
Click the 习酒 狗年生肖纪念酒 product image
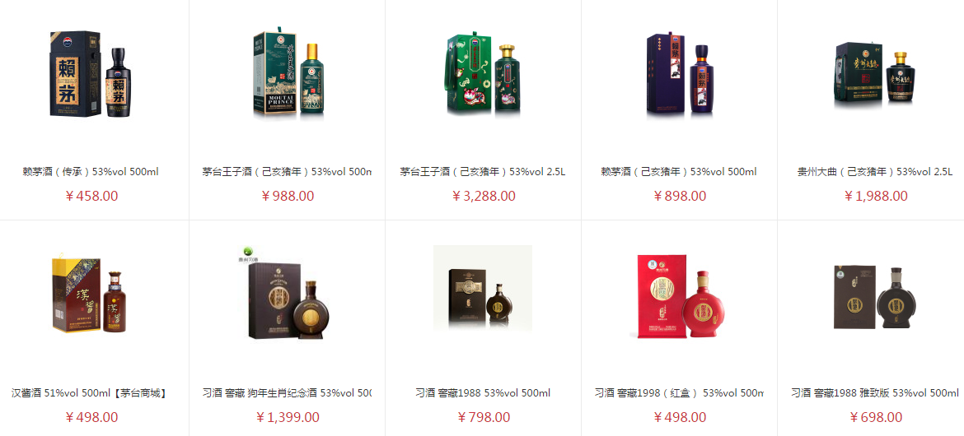pos(287,295)
